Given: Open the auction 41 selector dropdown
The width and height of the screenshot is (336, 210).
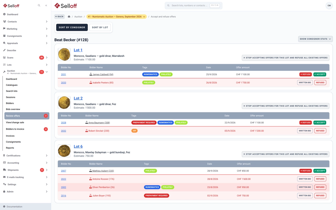Looking at the screenshot, I should (117, 17).
